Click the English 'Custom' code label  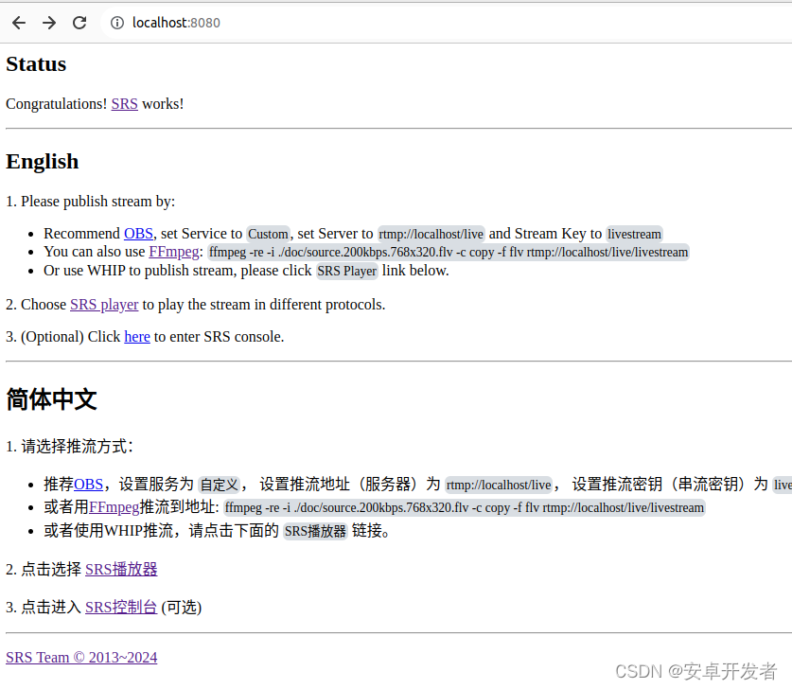268,234
